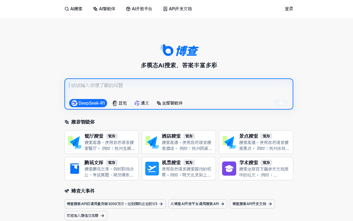The height and width of the screenshot is (221, 353).
Task: Click 官方 badge on 腾讯文库 card
Action: (112, 163)
